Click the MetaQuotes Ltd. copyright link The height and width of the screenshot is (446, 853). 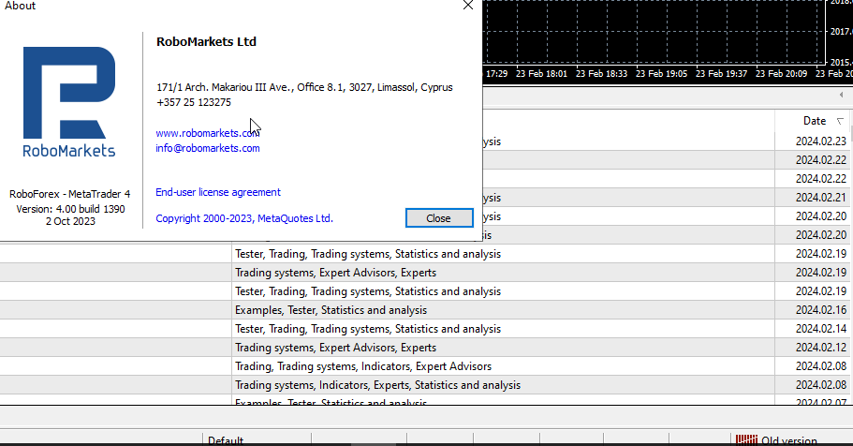244,218
